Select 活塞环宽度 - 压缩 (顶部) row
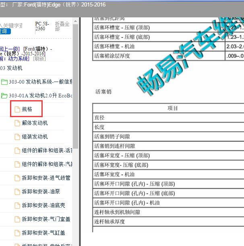This screenshot has width=244, height=246. tap(168, 156)
